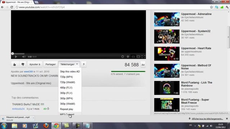Screen dimensions: 230x129
Task: Choose 720p (WebM) download option
Action: pos(70,82)
